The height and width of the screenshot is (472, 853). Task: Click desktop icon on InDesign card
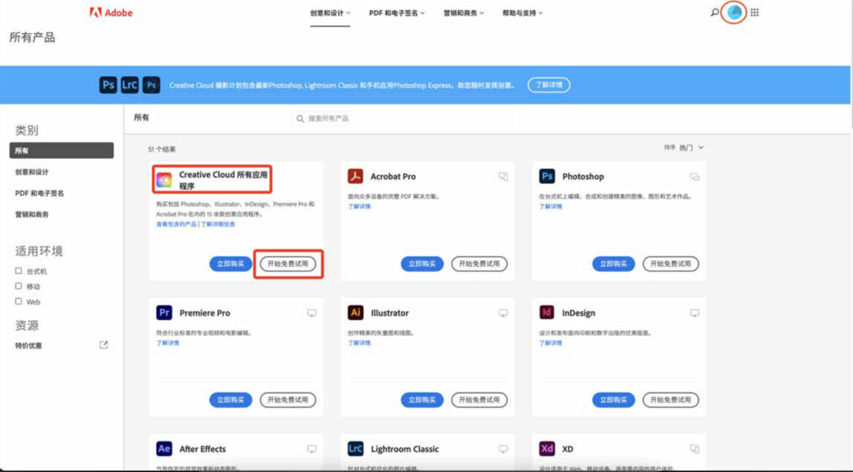695,313
